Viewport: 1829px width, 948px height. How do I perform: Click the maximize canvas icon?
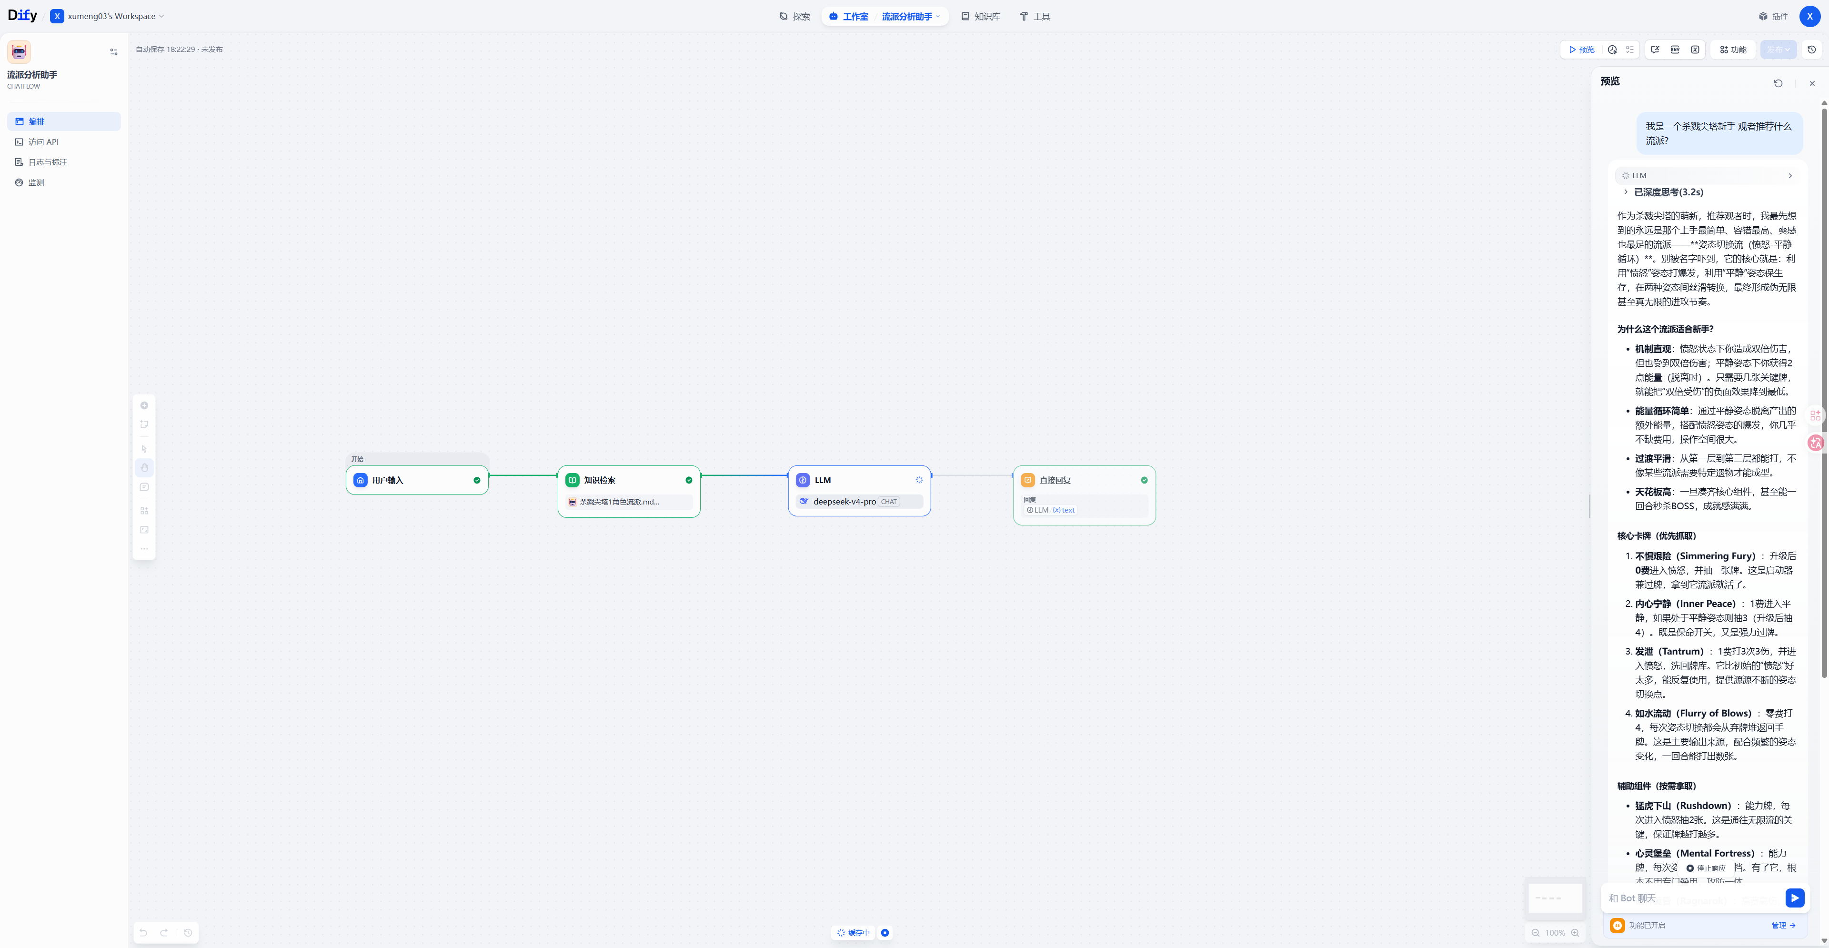click(144, 530)
